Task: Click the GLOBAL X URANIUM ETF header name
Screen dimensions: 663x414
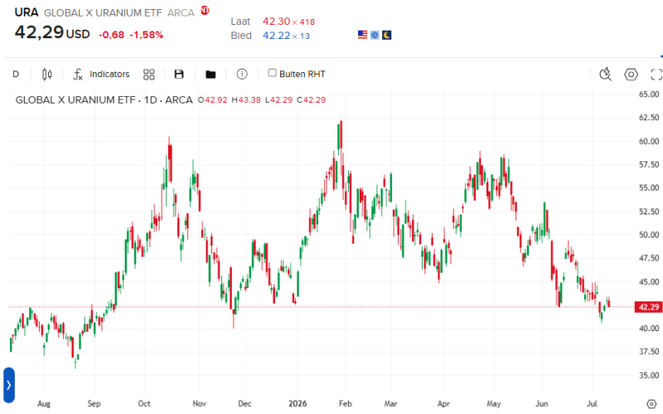Action: 103,13
